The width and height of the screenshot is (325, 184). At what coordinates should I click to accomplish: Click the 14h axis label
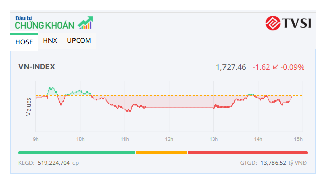(x=258, y=139)
